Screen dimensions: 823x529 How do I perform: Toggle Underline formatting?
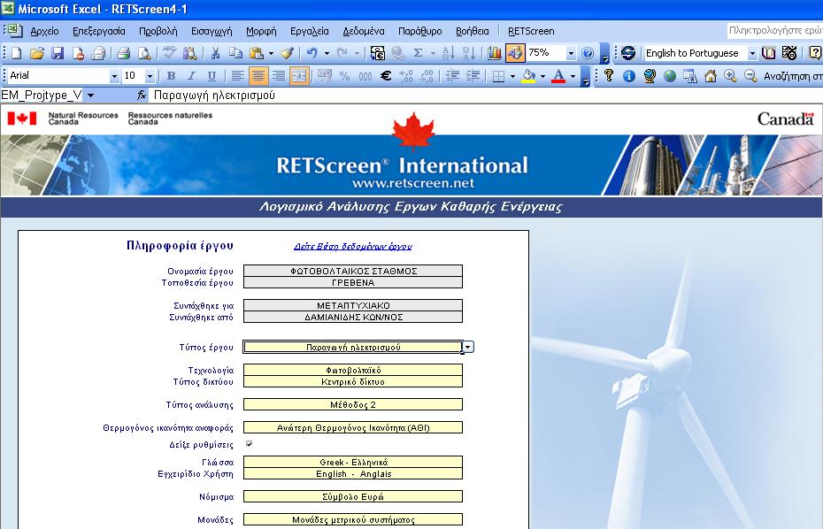click(x=212, y=76)
